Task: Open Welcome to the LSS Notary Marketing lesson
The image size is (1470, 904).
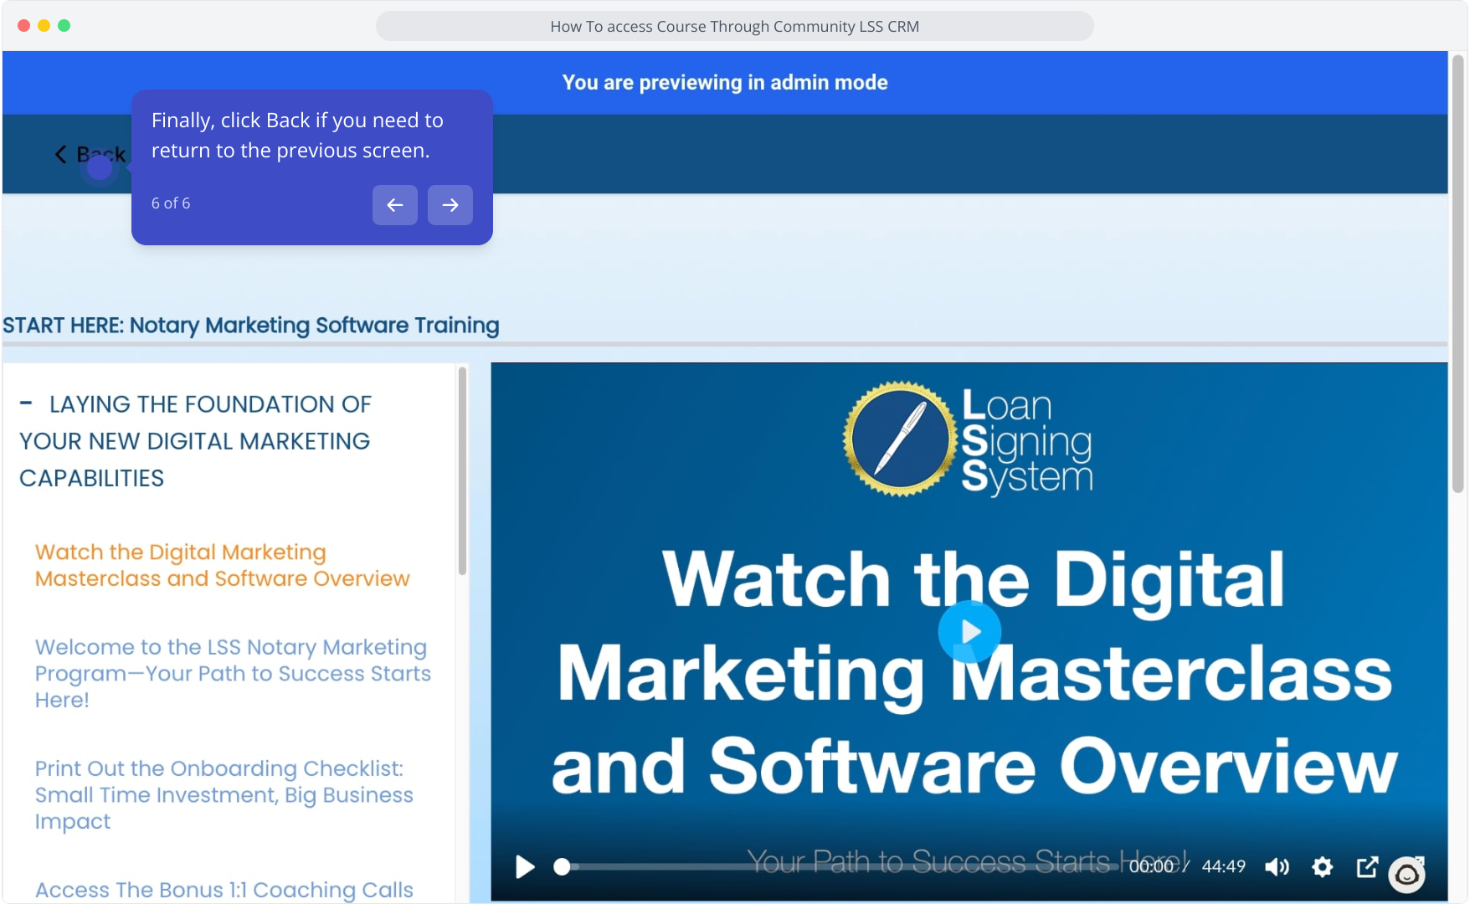Action: (233, 673)
